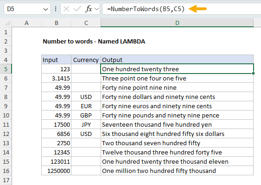This screenshot has width=261, height=185.
Task: Select the input cell containing 3.1415
Action: click(57, 78)
